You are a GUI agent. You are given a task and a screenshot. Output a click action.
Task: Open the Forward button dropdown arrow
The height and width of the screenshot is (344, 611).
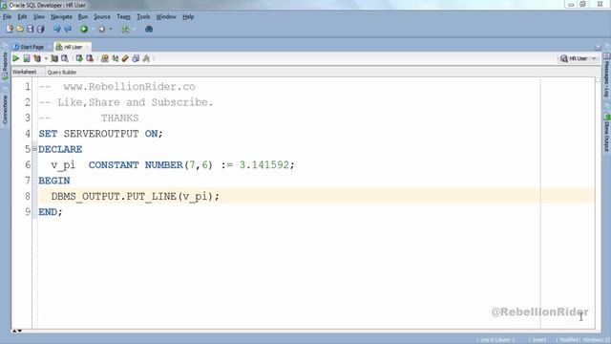(x=111, y=30)
